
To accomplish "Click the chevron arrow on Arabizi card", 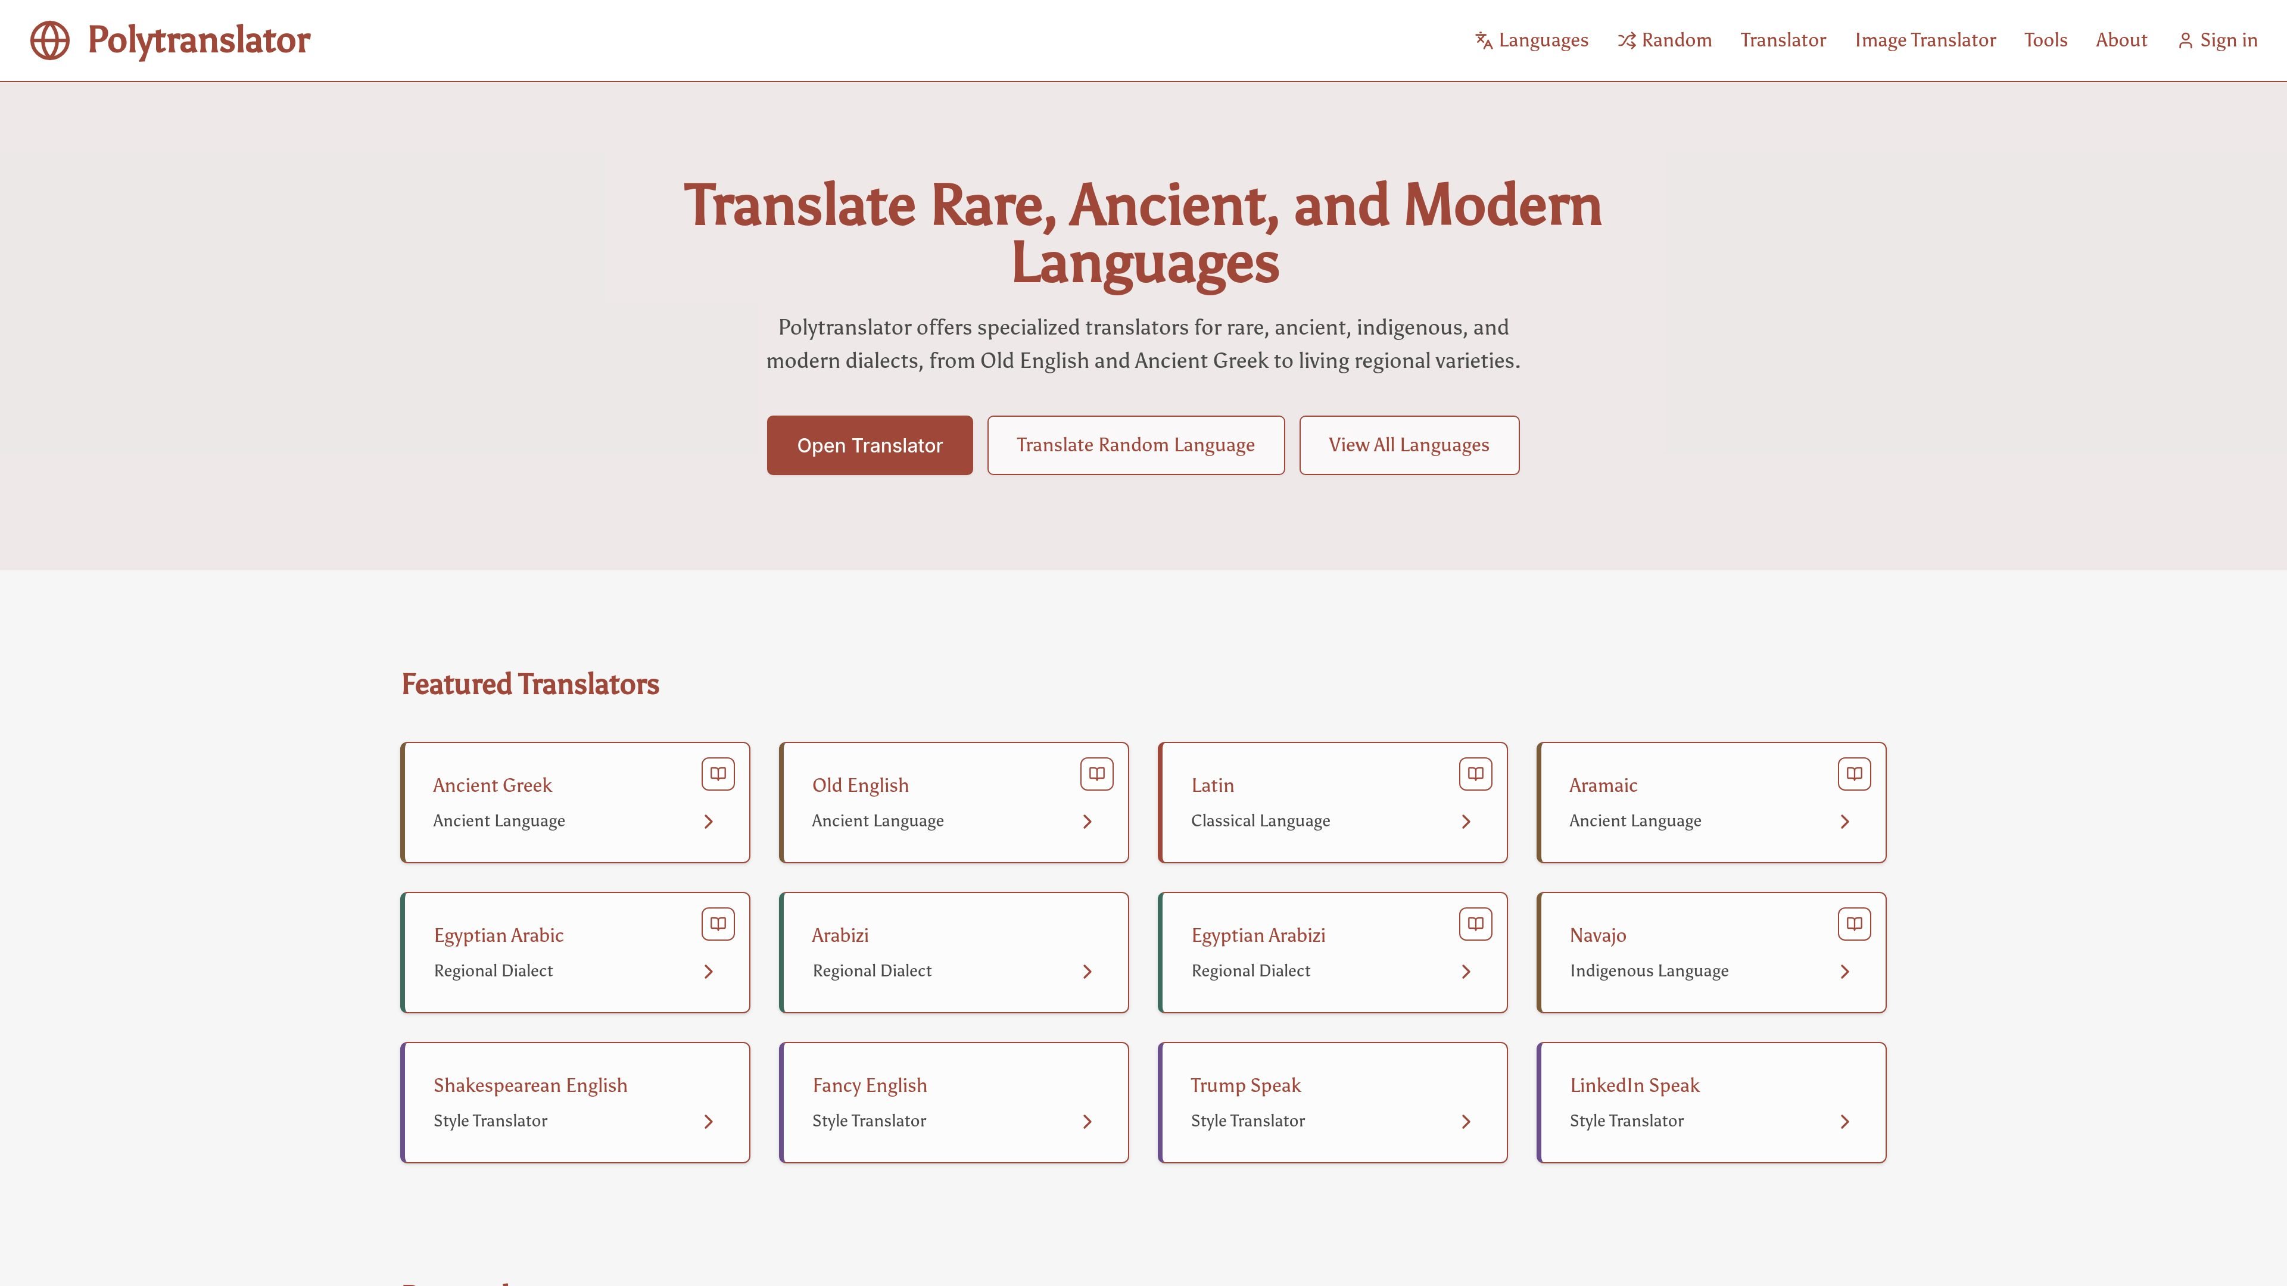I will [x=1088, y=972].
